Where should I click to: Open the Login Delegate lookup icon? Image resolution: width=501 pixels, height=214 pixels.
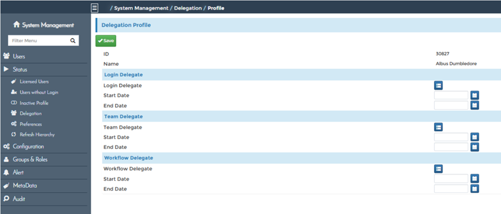click(439, 85)
